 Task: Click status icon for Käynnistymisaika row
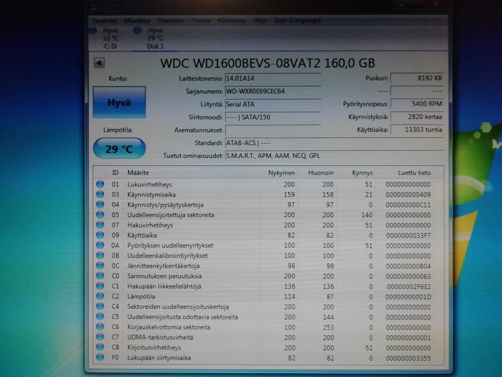(100, 194)
